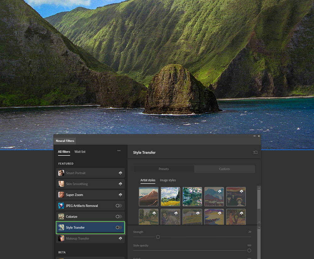Select the JPEG Artifacts Removal label
This screenshot has height=259, width=314.
82,206
